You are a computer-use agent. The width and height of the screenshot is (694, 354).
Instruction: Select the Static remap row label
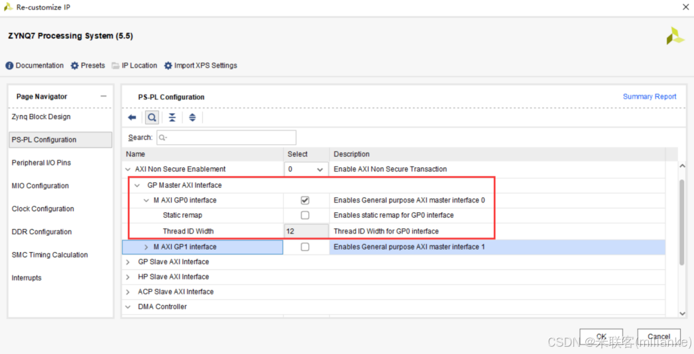coord(183,215)
